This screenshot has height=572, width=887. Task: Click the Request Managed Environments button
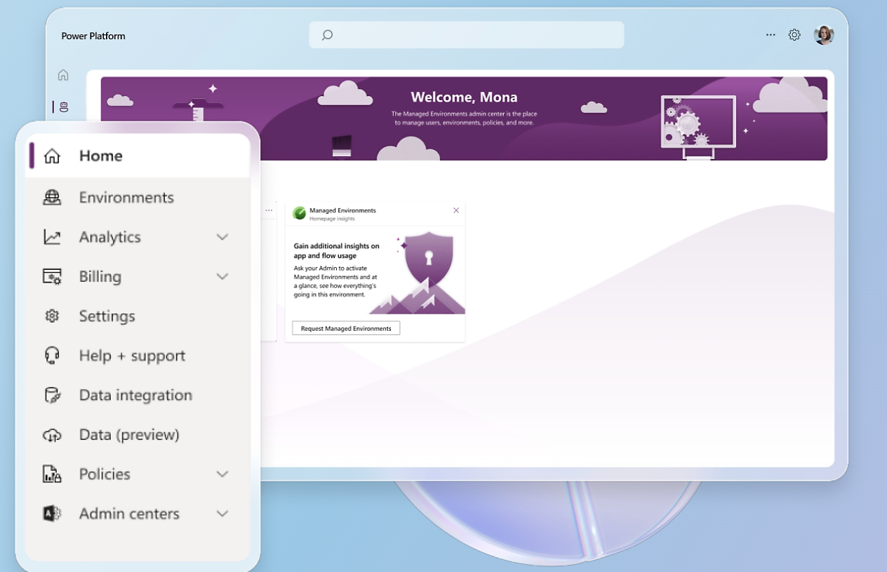tap(346, 328)
